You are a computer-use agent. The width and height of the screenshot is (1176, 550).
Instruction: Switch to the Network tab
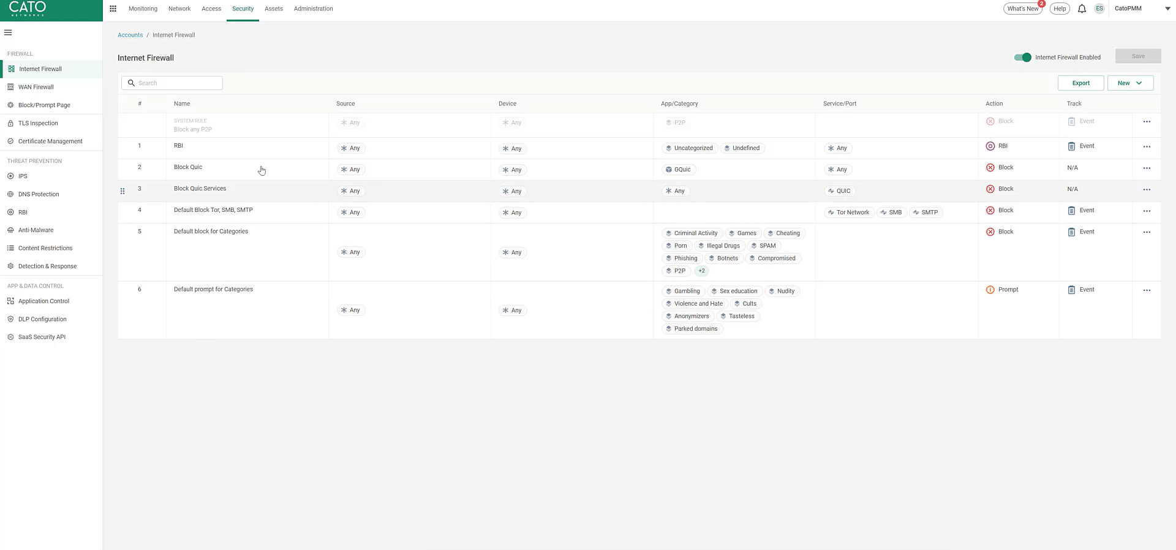pyautogui.click(x=179, y=9)
